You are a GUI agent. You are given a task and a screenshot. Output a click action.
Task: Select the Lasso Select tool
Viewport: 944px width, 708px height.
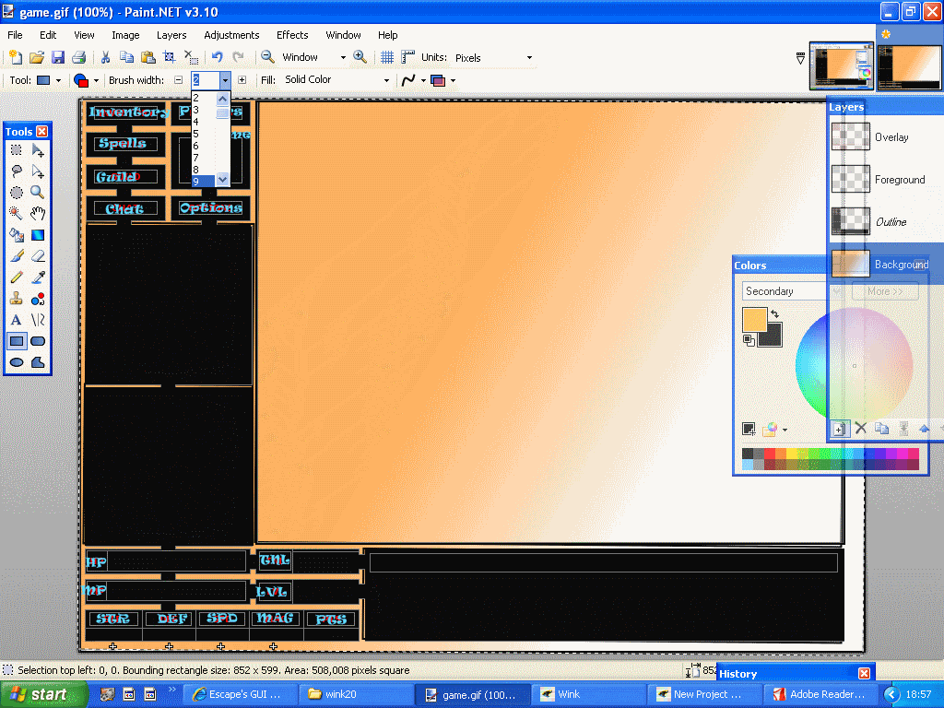coord(17,171)
